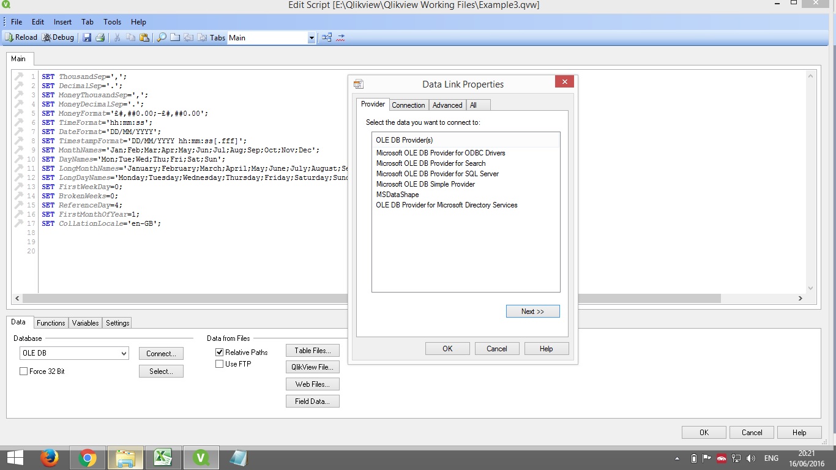Print the script using printer icon

(x=100, y=37)
